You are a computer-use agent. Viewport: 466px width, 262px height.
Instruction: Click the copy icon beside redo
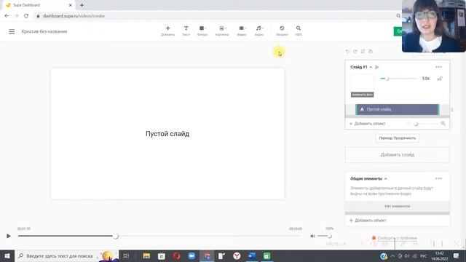pos(363,52)
